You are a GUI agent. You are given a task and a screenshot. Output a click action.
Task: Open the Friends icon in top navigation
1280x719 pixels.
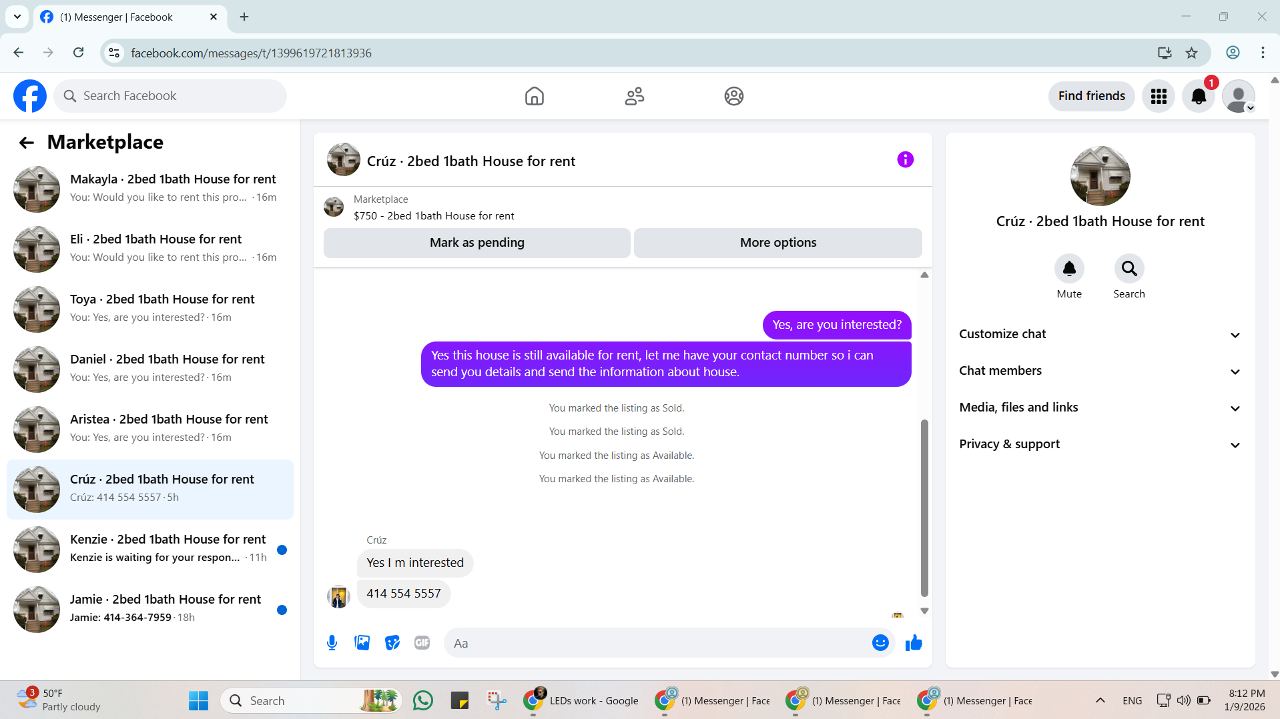(x=634, y=96)
